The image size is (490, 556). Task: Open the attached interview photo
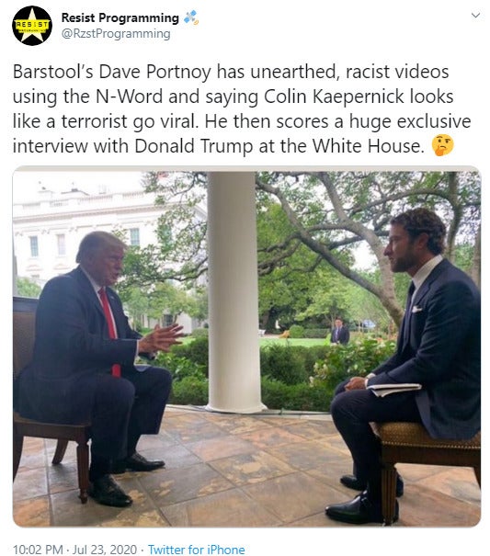(x=246, y=346)
